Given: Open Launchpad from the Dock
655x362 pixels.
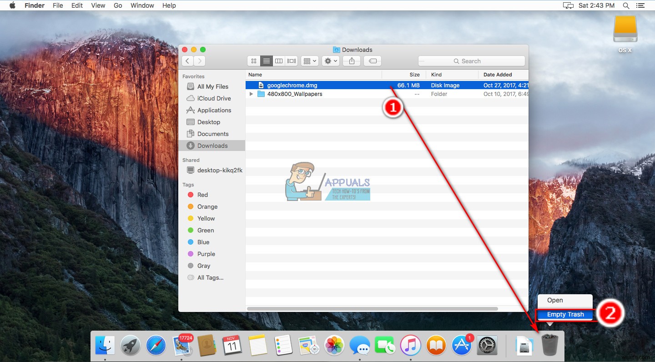Looking at the screenshot, I should [x=131, y=345].
